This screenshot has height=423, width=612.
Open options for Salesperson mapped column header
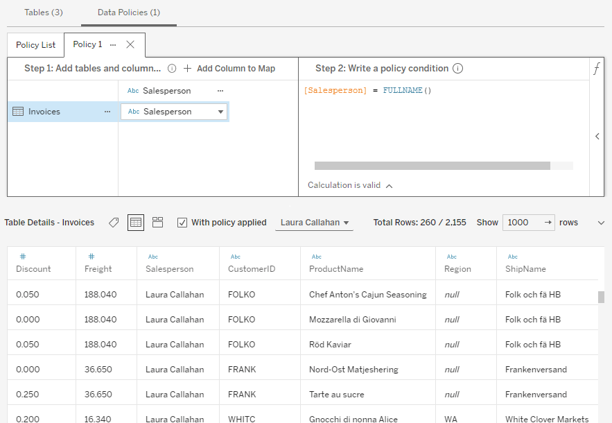point(220,91)
